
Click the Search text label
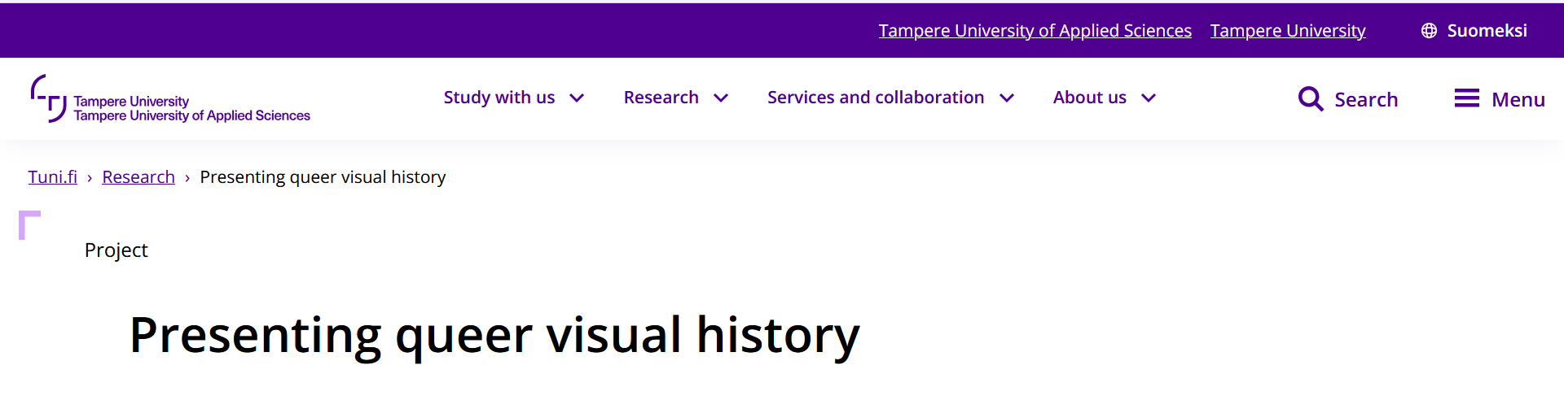1366,100
